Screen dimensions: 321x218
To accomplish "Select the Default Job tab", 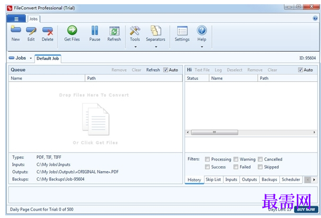I will (x=47, y=59).
